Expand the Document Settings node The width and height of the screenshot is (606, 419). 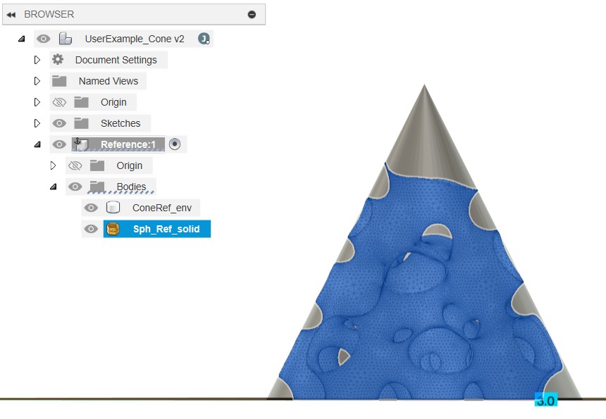(37, 60)
